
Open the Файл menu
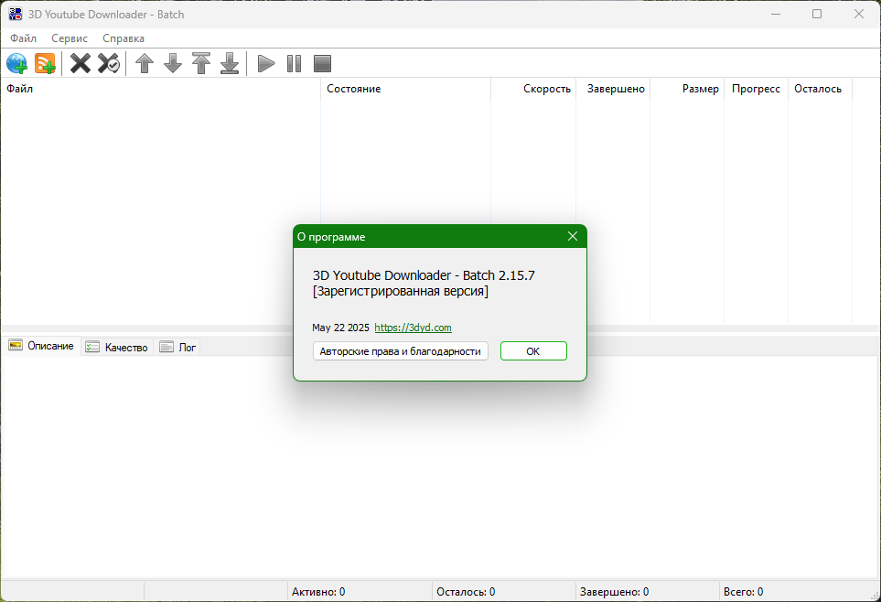coord(23,38)
